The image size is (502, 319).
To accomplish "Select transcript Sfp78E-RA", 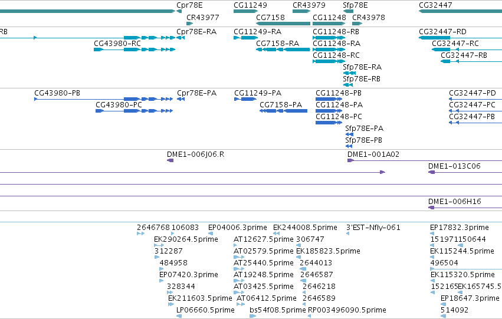I will [x=362, y=67].
